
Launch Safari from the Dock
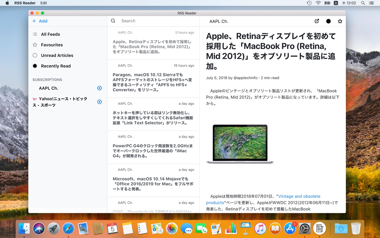68,228
